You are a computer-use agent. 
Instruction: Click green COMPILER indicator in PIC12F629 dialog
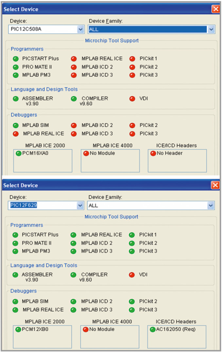click(73, 275)
